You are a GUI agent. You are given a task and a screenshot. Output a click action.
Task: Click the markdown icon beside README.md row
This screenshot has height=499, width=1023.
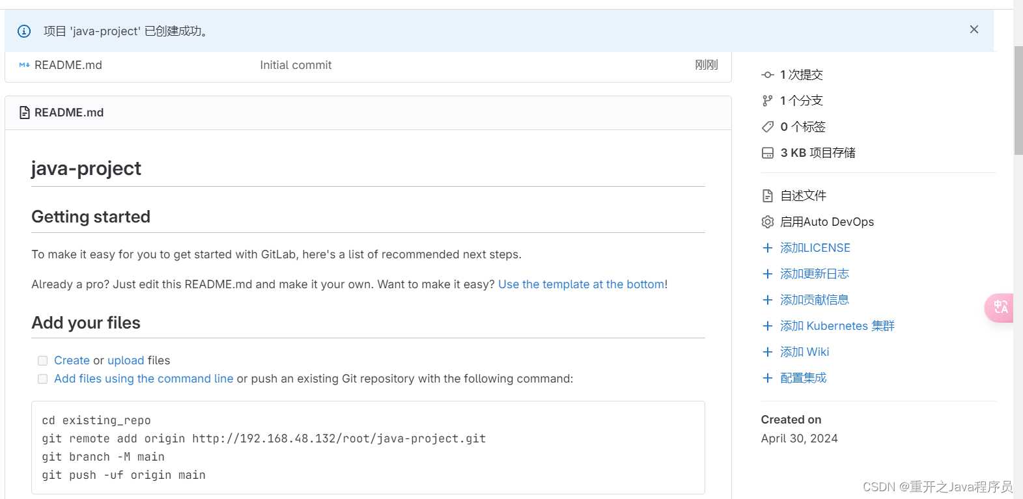[24, 65]
